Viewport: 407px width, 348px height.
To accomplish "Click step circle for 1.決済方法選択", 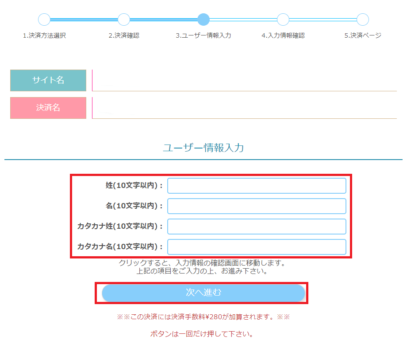I will click(44, 20).
